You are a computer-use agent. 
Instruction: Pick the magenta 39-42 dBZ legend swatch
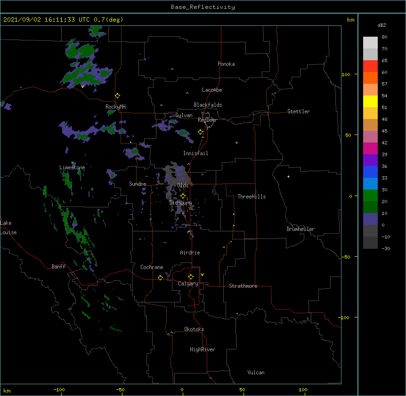point(370,148)
